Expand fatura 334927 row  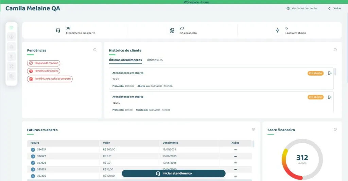[x=33, y=150]
